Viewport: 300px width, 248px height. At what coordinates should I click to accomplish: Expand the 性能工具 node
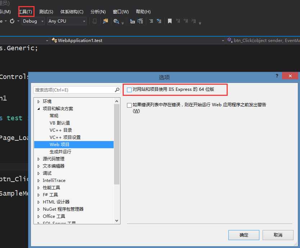38,188
